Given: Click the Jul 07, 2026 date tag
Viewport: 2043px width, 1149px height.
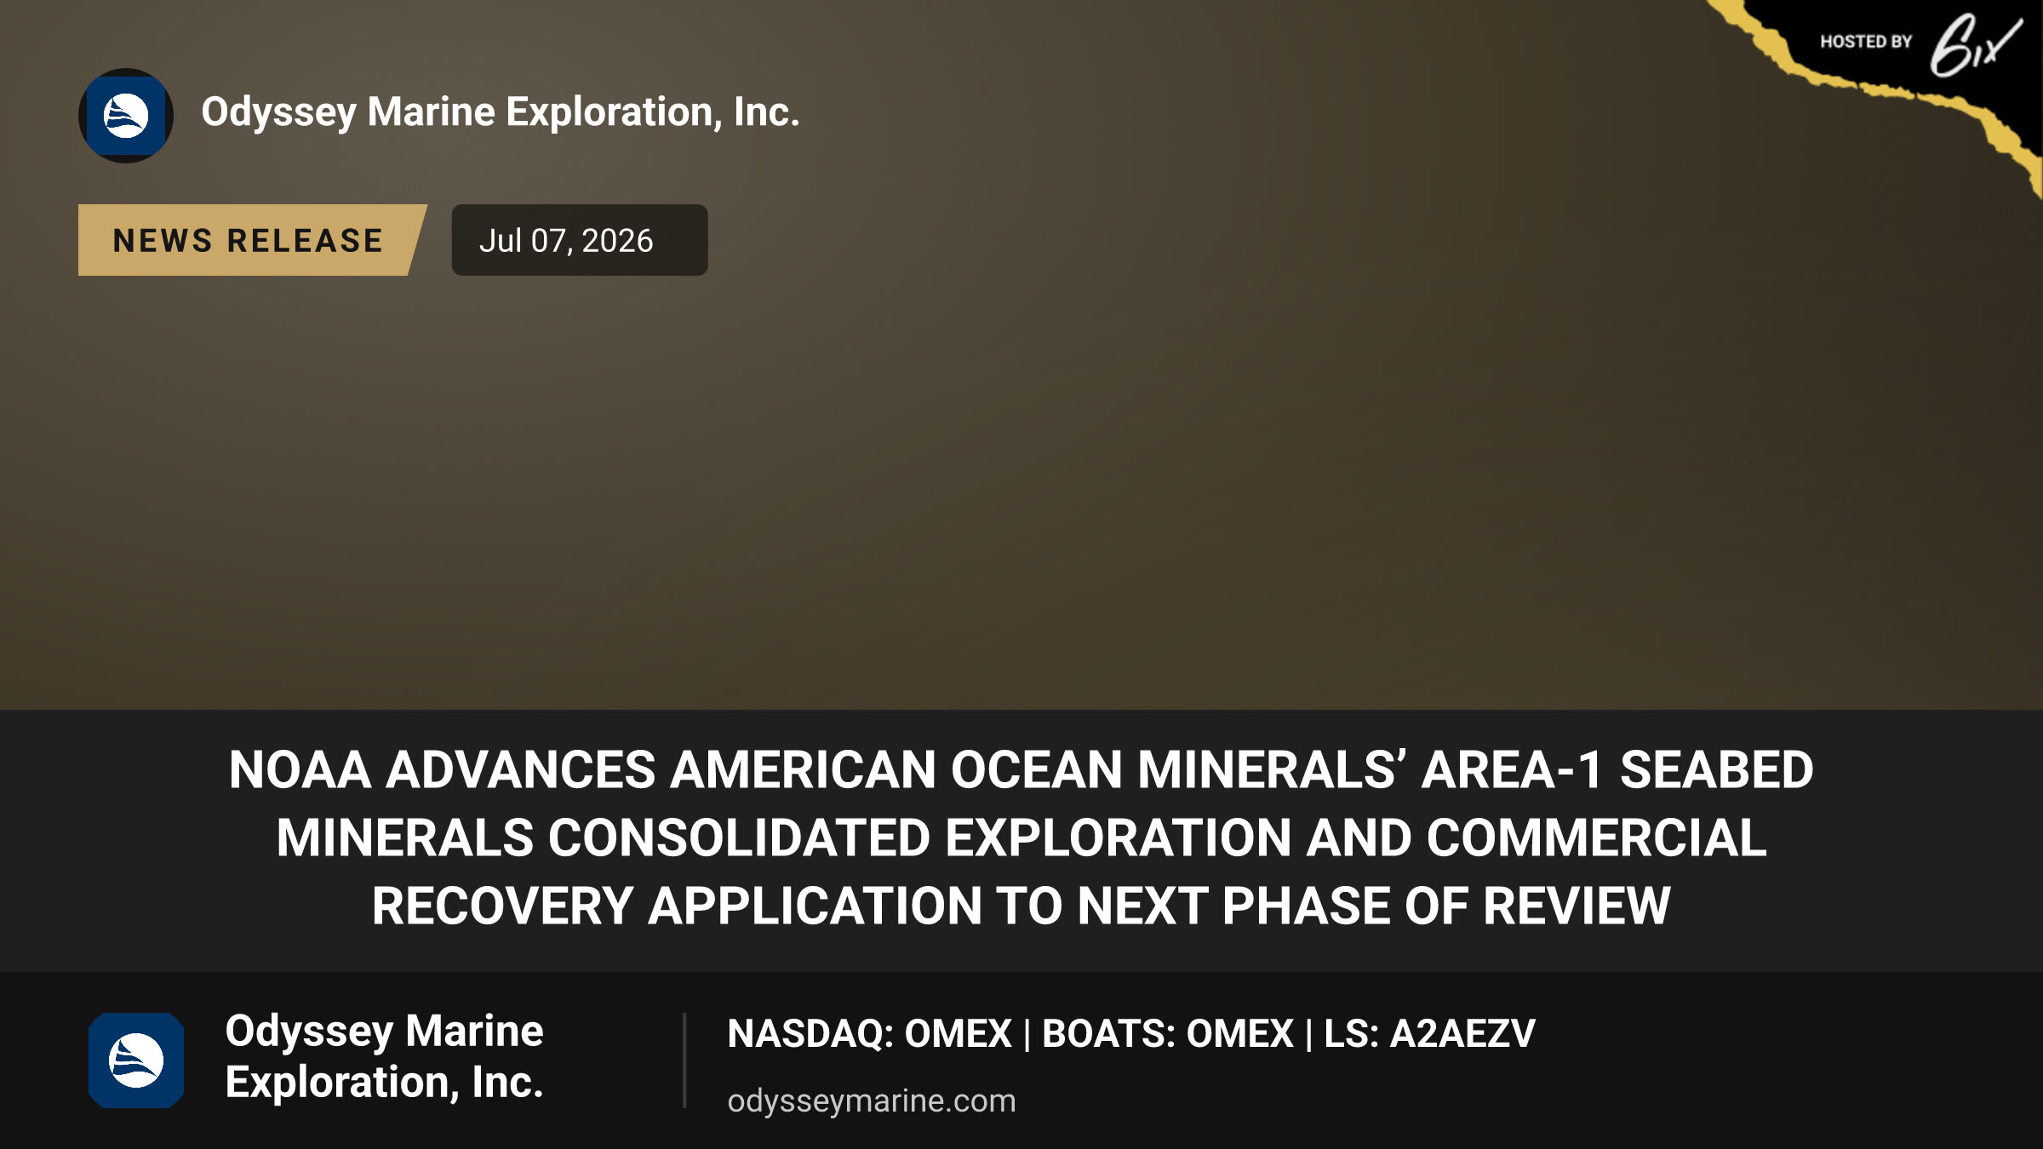Looking at the screenshot, I should 580,240.
